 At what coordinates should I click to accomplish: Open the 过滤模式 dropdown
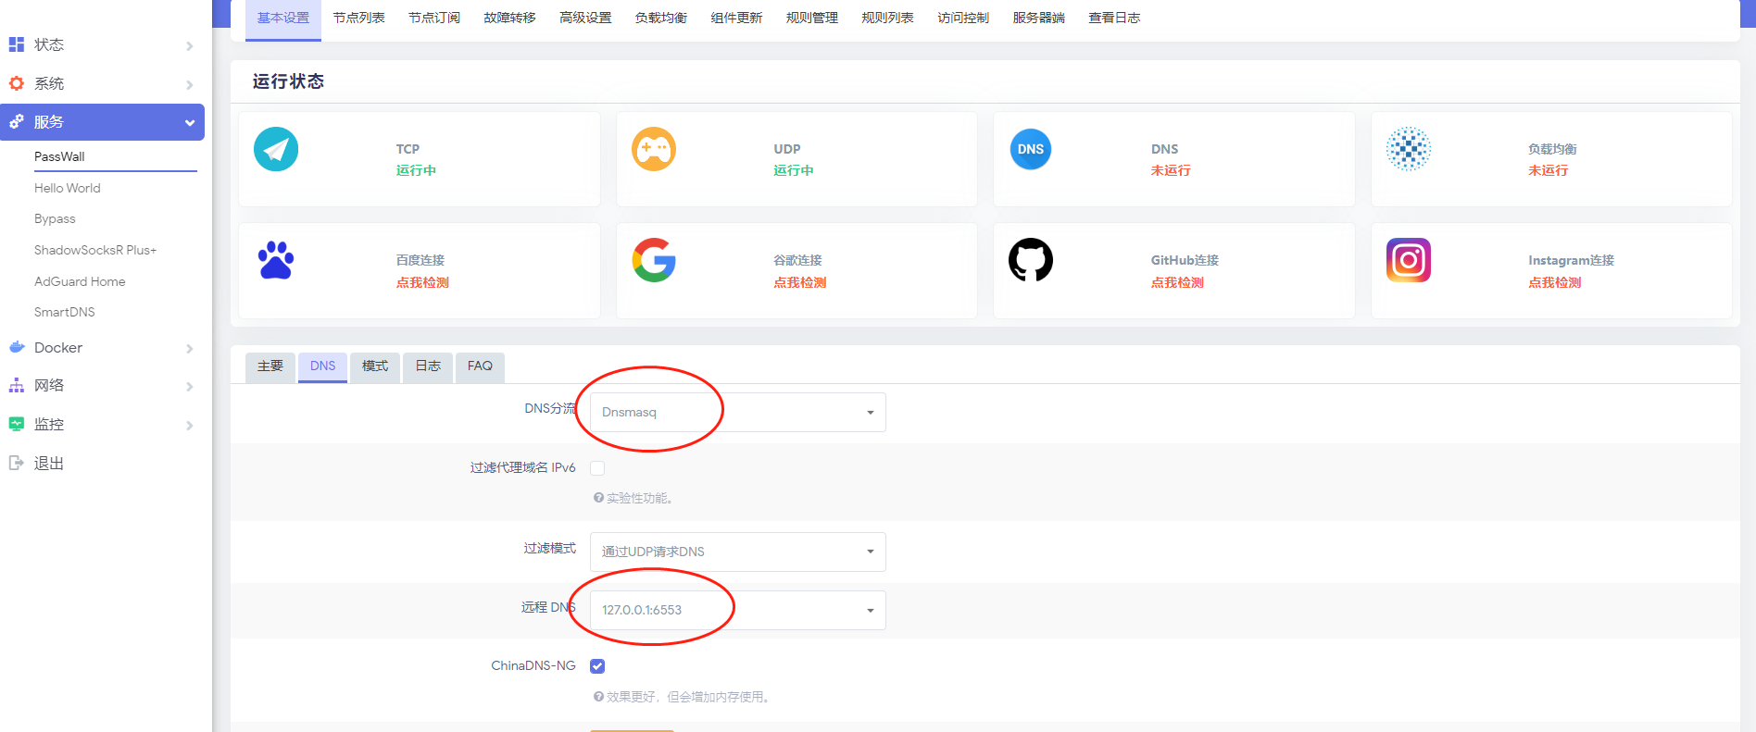737,552
